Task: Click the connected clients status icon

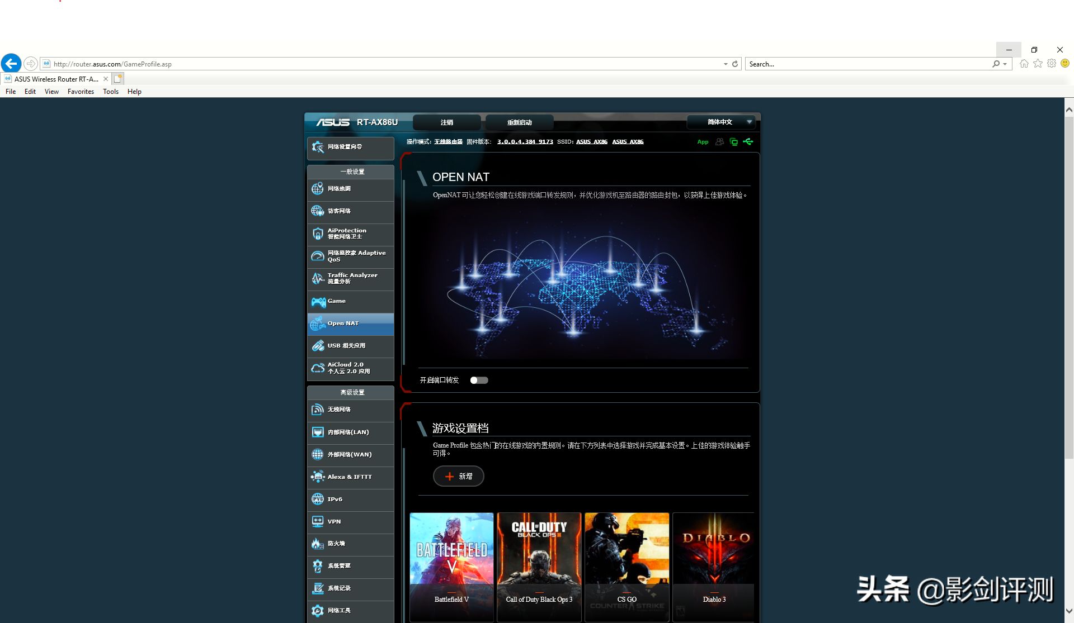Action: pyautogui.click(x=719, y=142)
